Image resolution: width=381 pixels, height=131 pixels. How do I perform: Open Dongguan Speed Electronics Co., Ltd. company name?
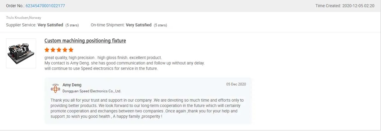92,91
